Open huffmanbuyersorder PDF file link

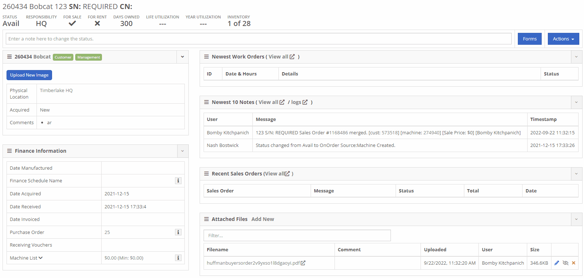pos(253,263)
